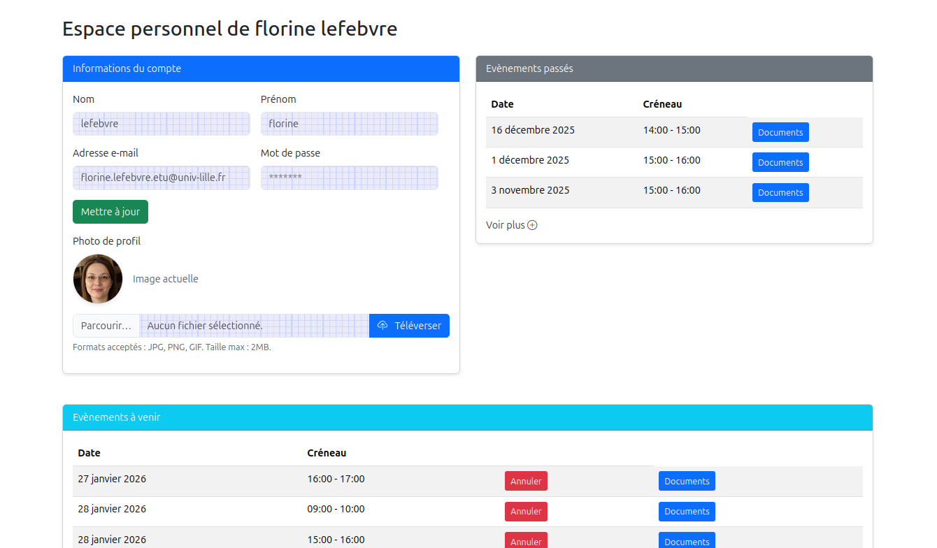Cancel the 27 janvier 2026 event
The height and width of the screenshot is (548, 937).
pos(526,481)
